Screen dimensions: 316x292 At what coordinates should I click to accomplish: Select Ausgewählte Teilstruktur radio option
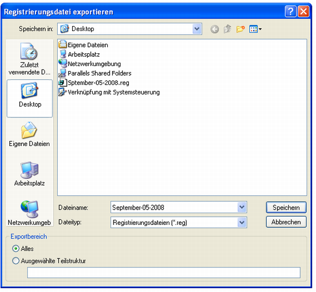tap(49, 261)
